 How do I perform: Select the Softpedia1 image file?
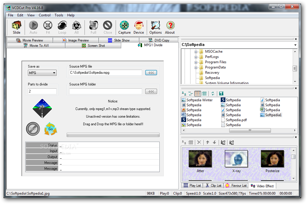pos(271,115)
